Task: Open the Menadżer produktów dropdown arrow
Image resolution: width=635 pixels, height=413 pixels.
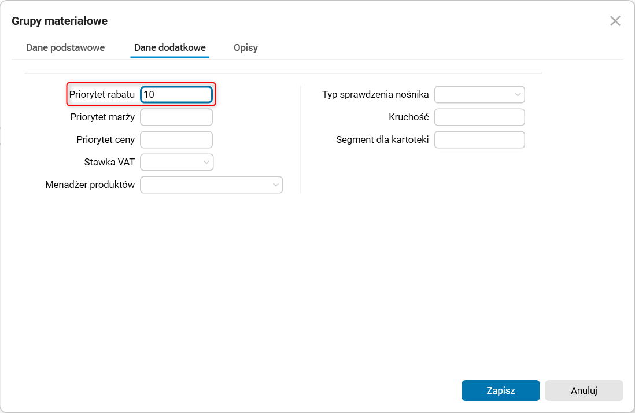Action: [275, 185]
